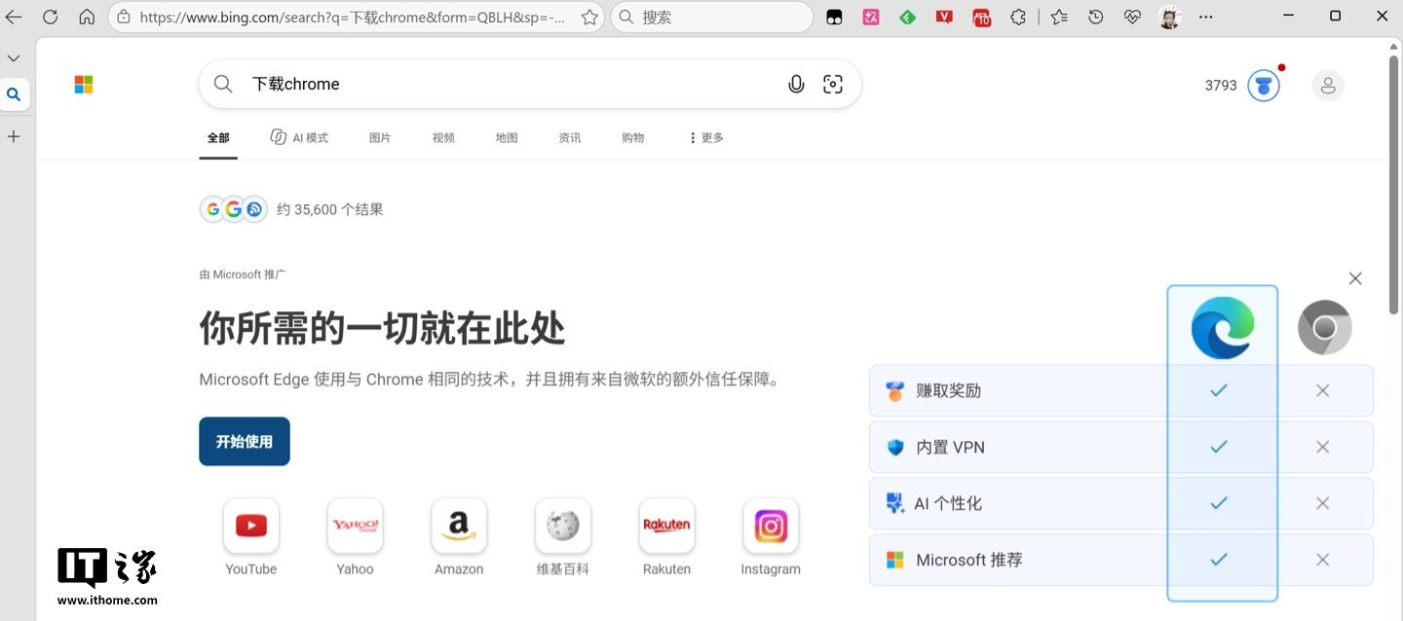This screenshot has width=1403, height=621.
Task: Open the 更多 dropdown in search filters
Action: pos(706,138)
